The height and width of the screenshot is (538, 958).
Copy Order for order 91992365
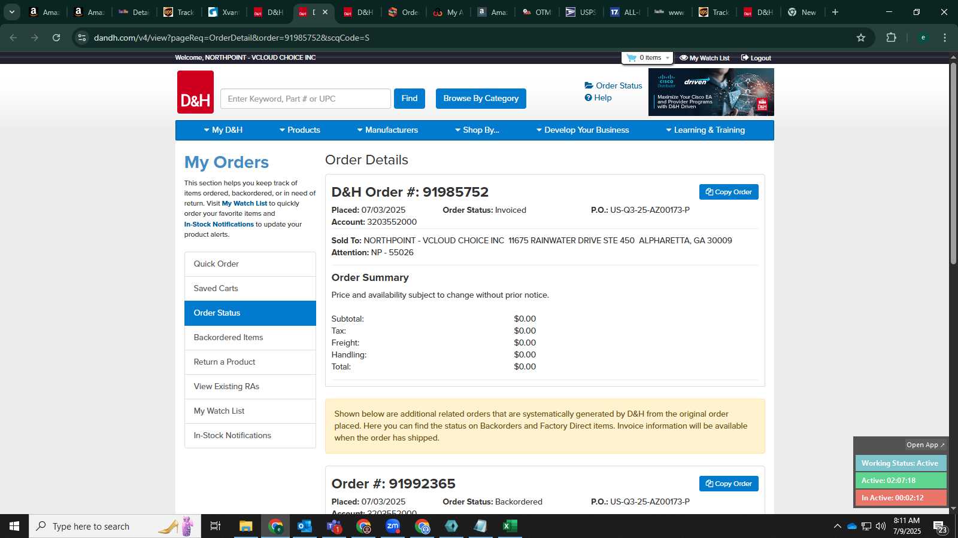(x=729, y=484)
